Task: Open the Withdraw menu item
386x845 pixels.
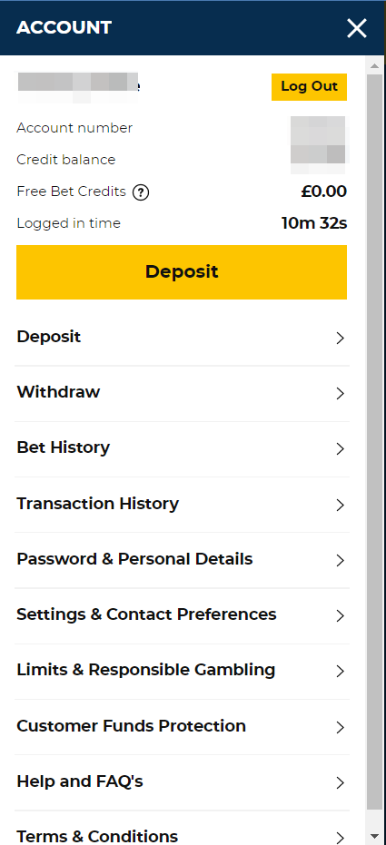Action: click(182, 393)
